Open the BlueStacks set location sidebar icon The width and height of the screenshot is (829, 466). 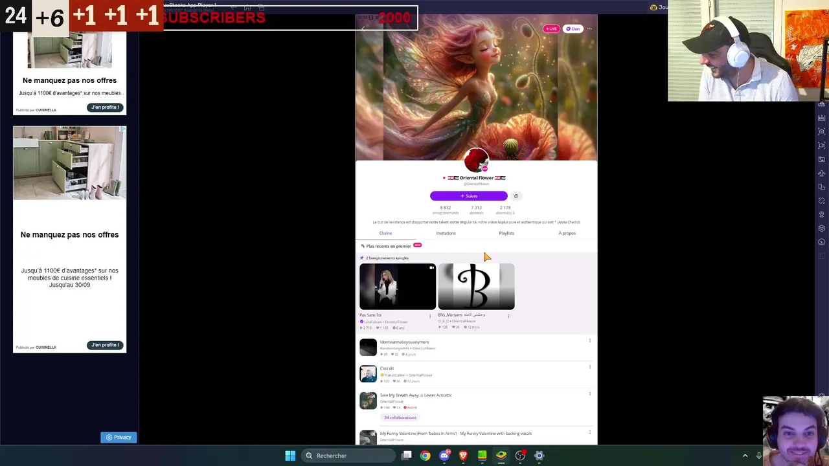pyautogui.click(x=822, y=214)
